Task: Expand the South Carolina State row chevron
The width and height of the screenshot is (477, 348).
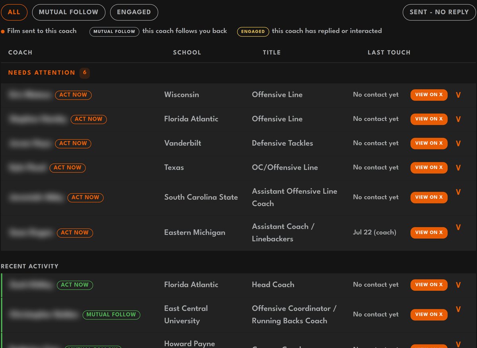Action: [x=458, y=192]
